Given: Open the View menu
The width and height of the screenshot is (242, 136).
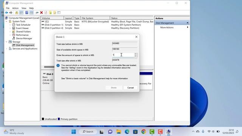Looking at the screenshot, I should coord(24,8).
